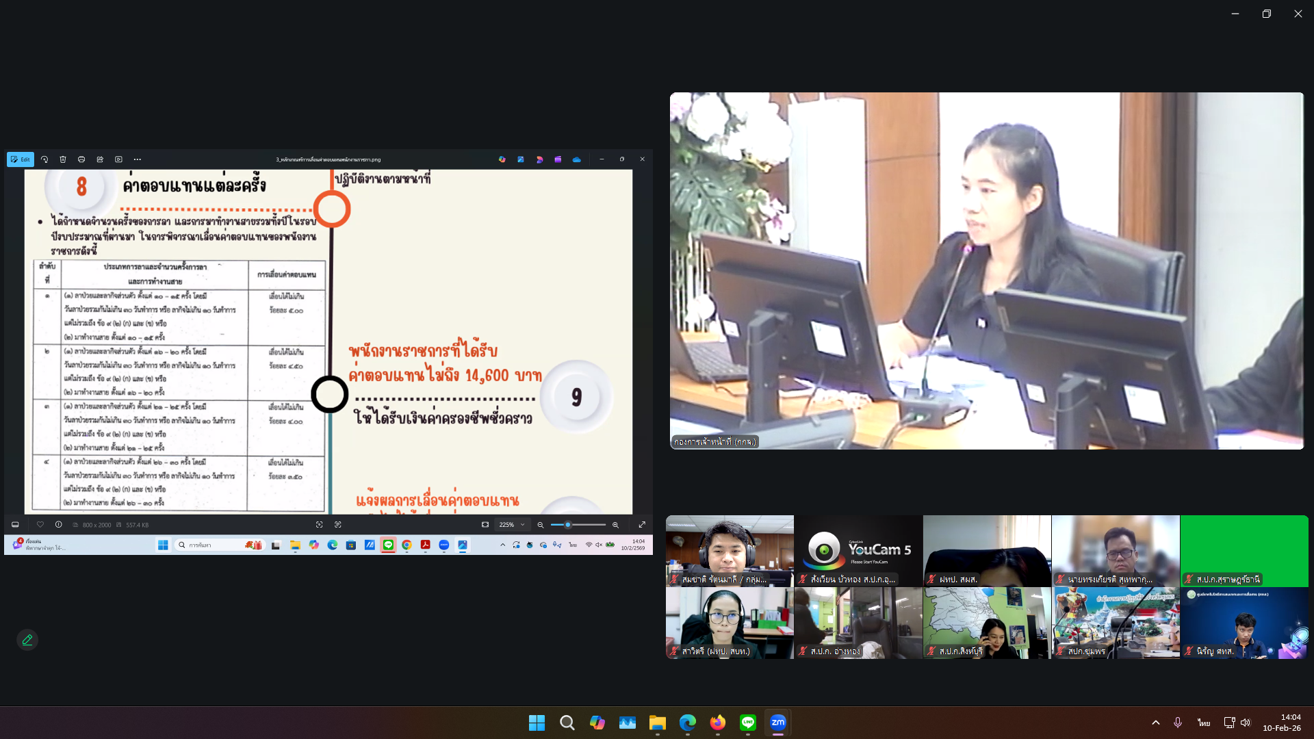Screen dimensions: 1314x739
Task: Open the 225% zoom level dropdown
Action: coord(512,525)
